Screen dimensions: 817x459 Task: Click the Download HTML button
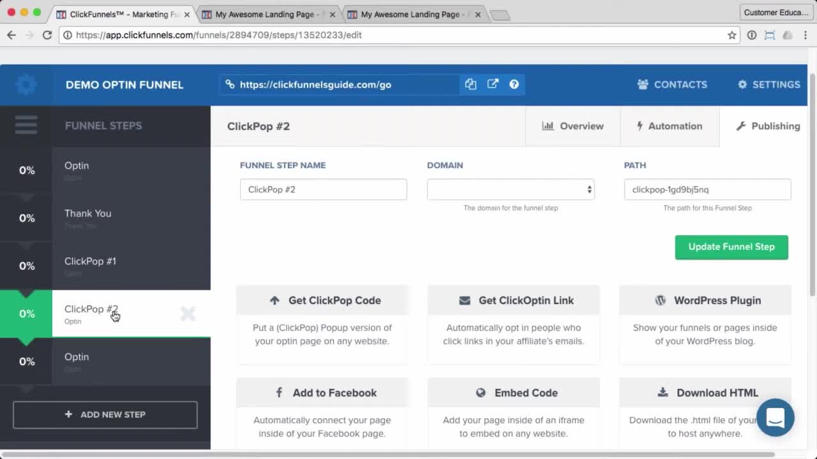(x=705, y=393)
